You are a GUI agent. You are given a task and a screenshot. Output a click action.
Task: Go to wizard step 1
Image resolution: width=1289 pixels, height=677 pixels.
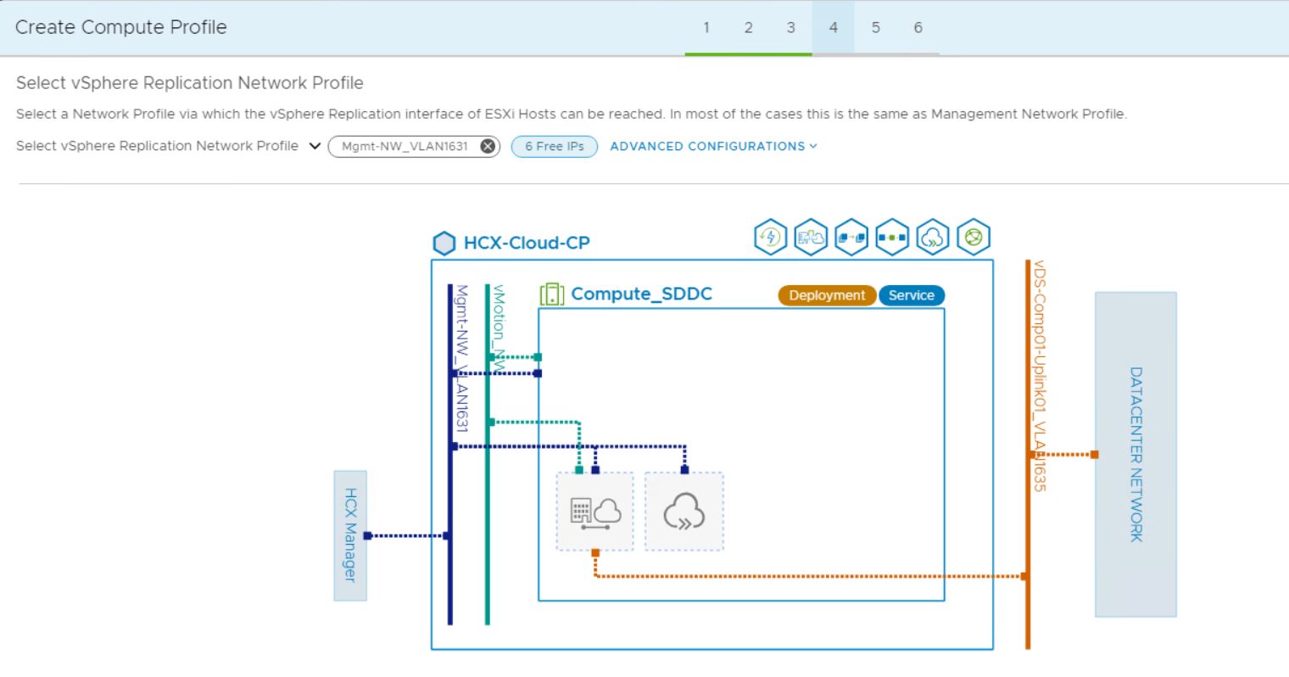pyautogui.click(x=706, y=28)
